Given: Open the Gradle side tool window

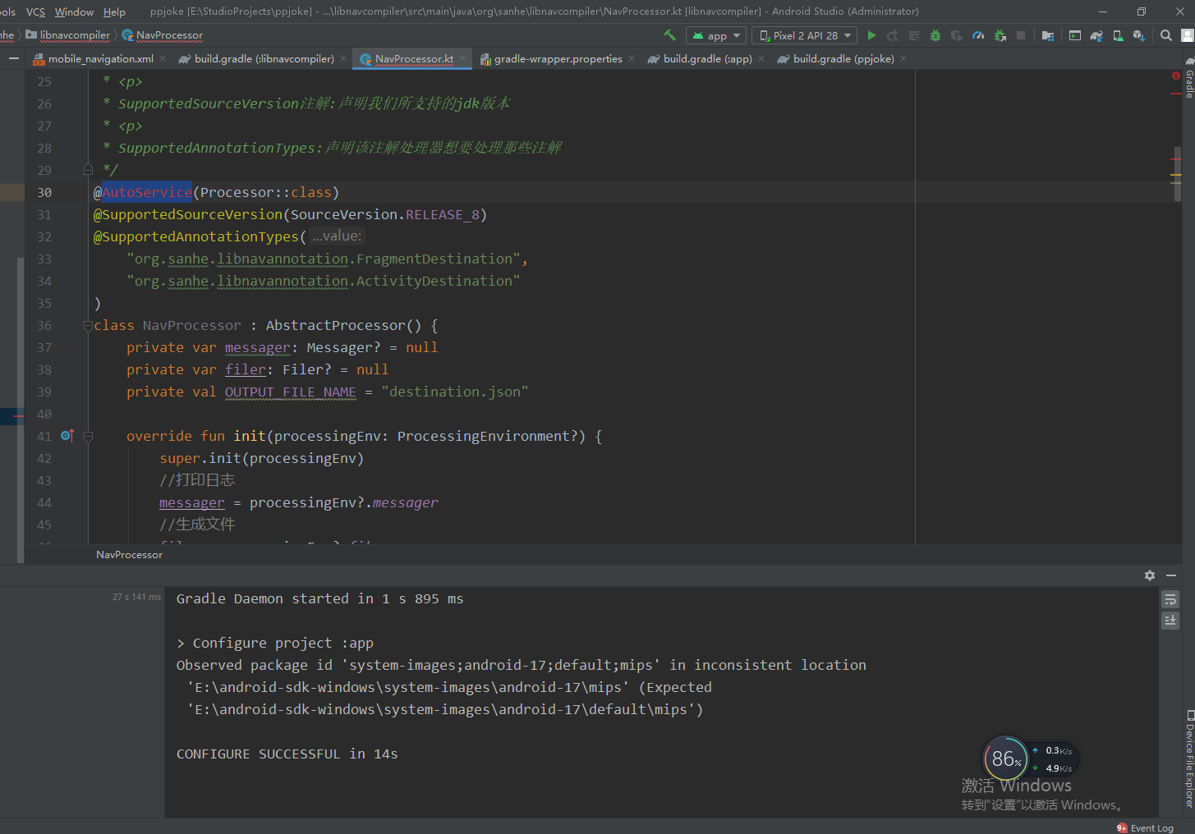Looking at the screenshot, I should (x=1188, y=79).
